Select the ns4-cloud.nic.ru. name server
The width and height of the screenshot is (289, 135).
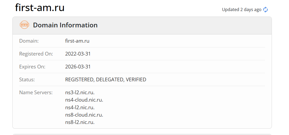pos(84,100)
